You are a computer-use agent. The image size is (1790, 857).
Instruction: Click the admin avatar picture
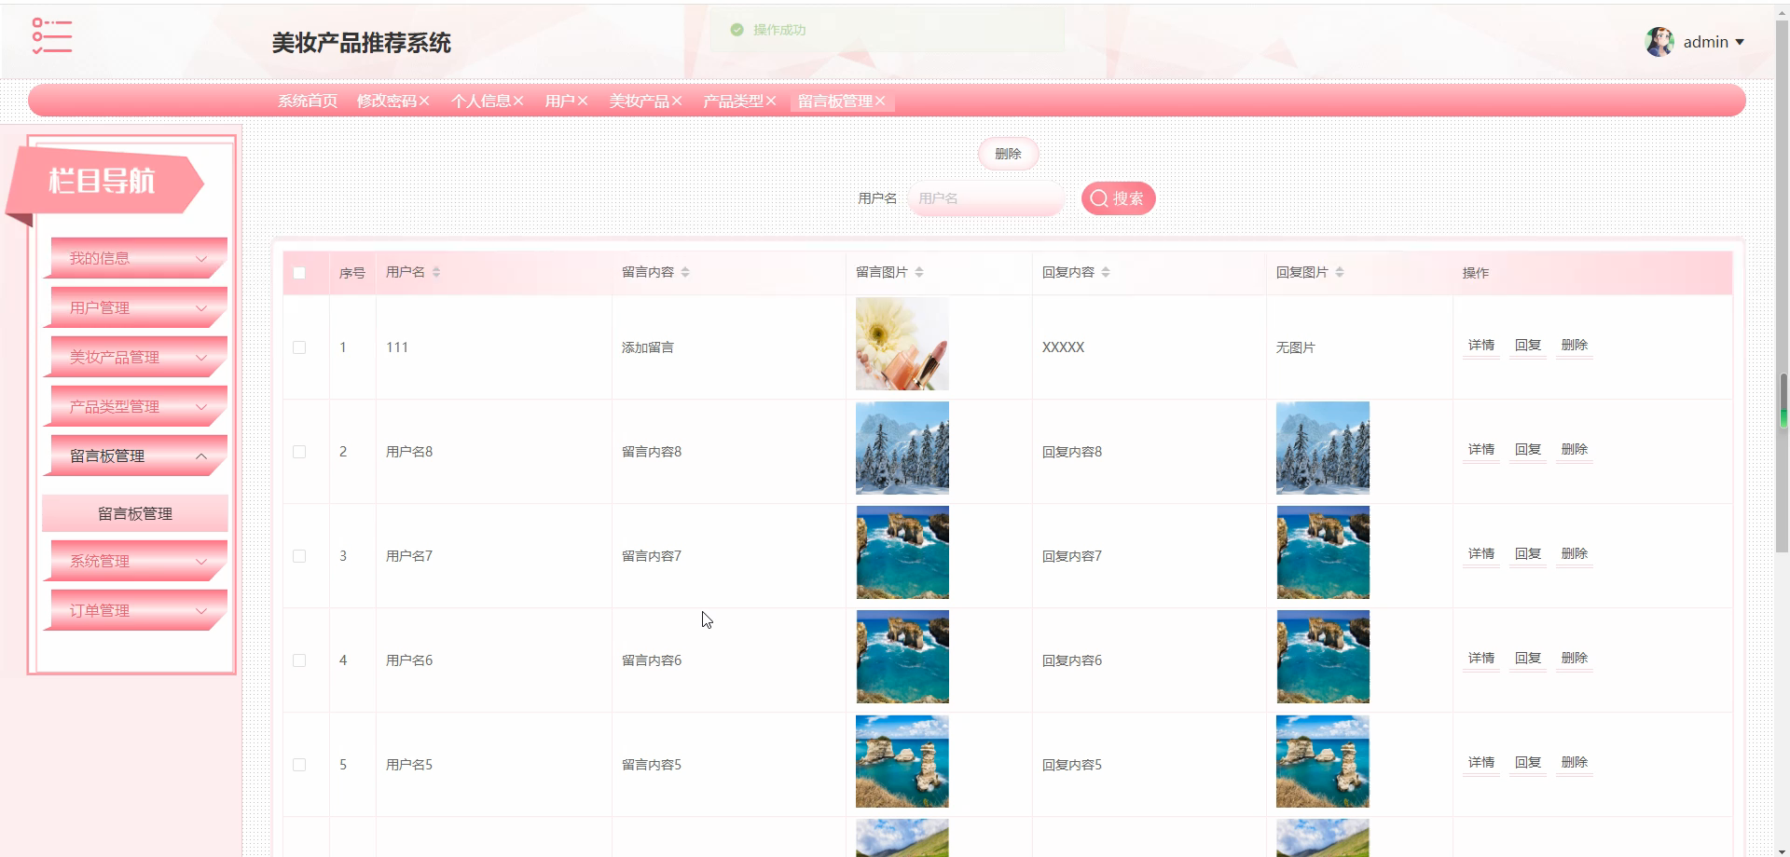point(1659,42)
